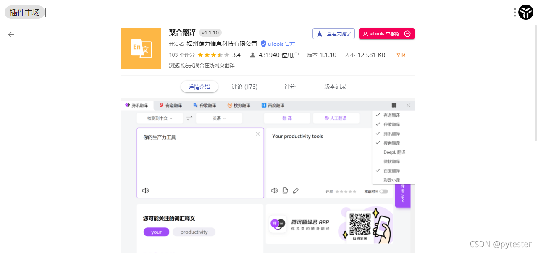Switch to 有道翻译 tab
This screenshot has width=538, height=253.
(x=171, y=105)
